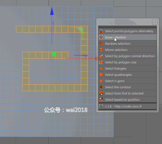Image resolution: width=162 pixels, height=144 pixels.
Task: Click the Select the contour icon
Action: (x=101, y=87)
